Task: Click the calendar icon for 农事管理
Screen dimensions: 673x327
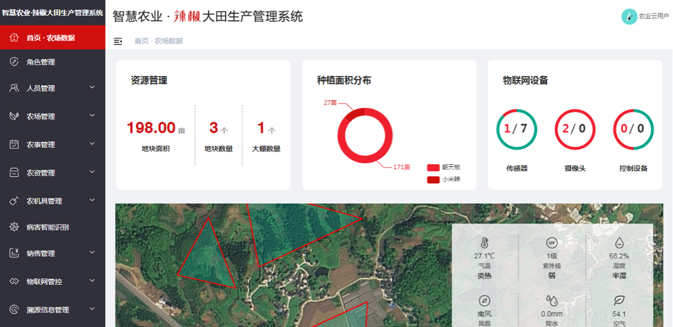Action: tap(14, 145)
